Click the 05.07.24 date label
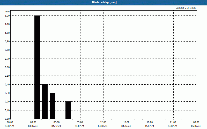This screenshot has width=207, height=129. point(196,126)
